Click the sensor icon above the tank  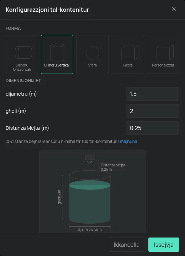point(90,159)
